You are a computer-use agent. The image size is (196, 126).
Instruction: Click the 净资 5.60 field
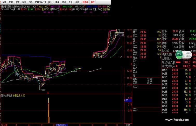(x=170, y=47)
